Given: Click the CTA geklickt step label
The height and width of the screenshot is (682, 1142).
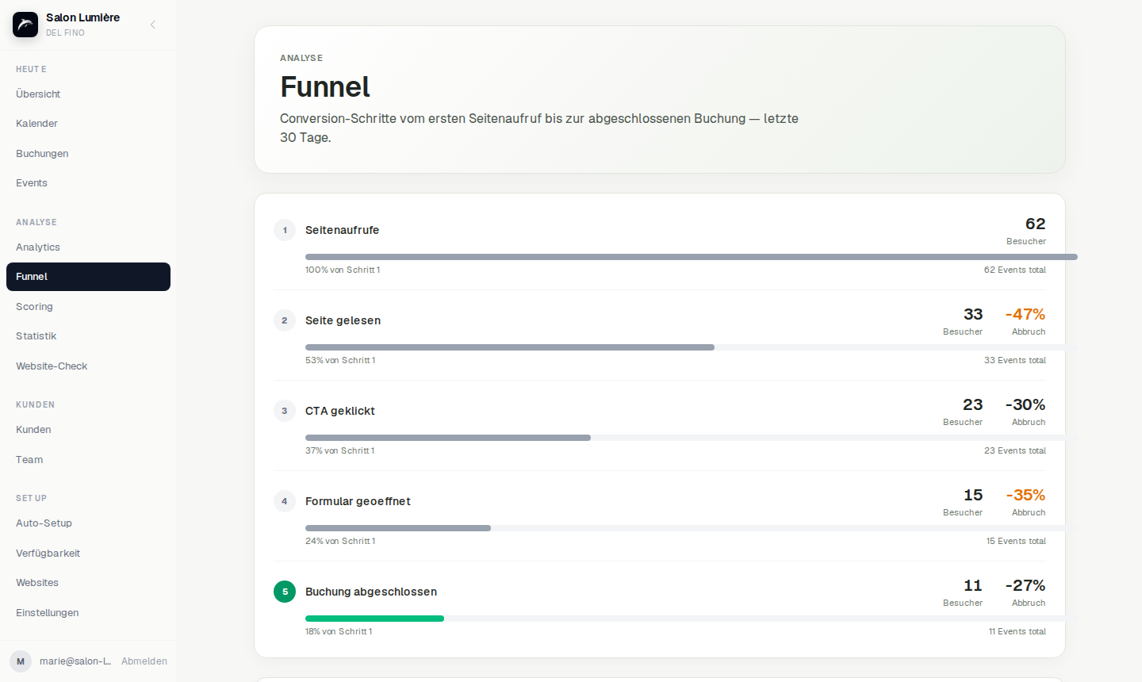Looking at the screenshot, I should pyautogui.click(x=340, y=411).
